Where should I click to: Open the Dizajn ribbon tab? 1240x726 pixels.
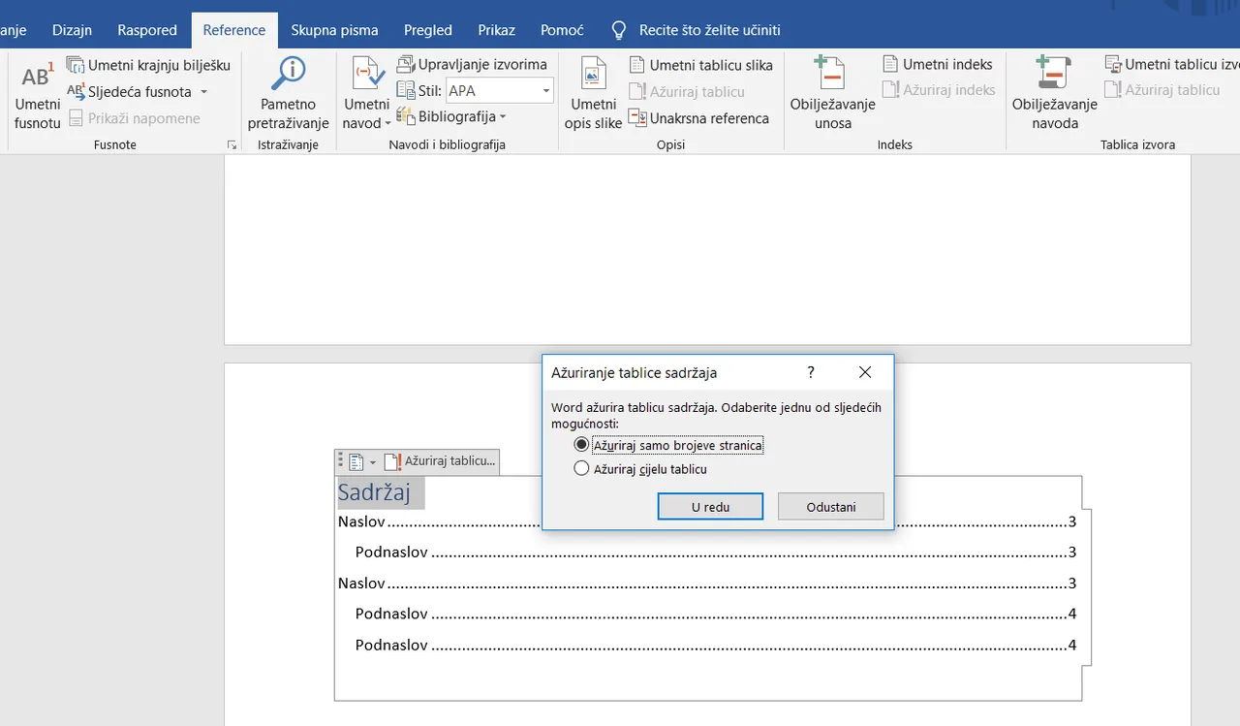[73, 30]
